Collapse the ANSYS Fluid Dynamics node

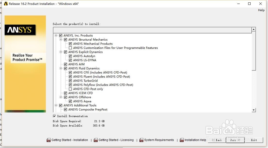point(61,68)
